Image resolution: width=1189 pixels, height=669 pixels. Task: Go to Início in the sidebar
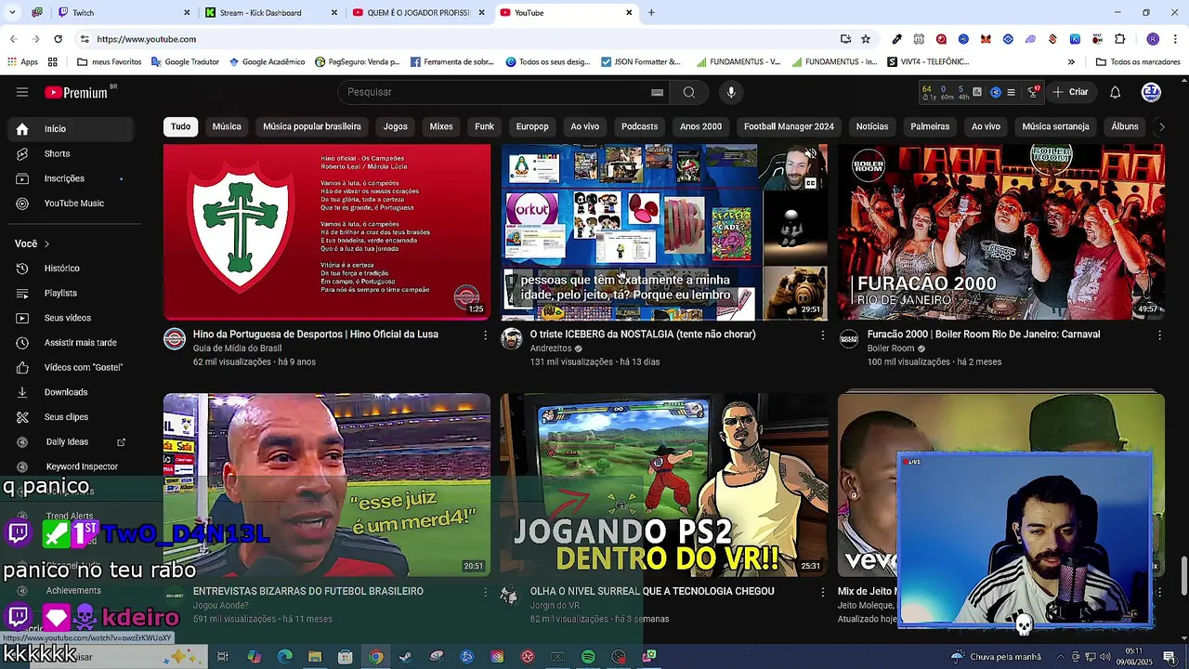pyautogui.click(x=72, y=129)
